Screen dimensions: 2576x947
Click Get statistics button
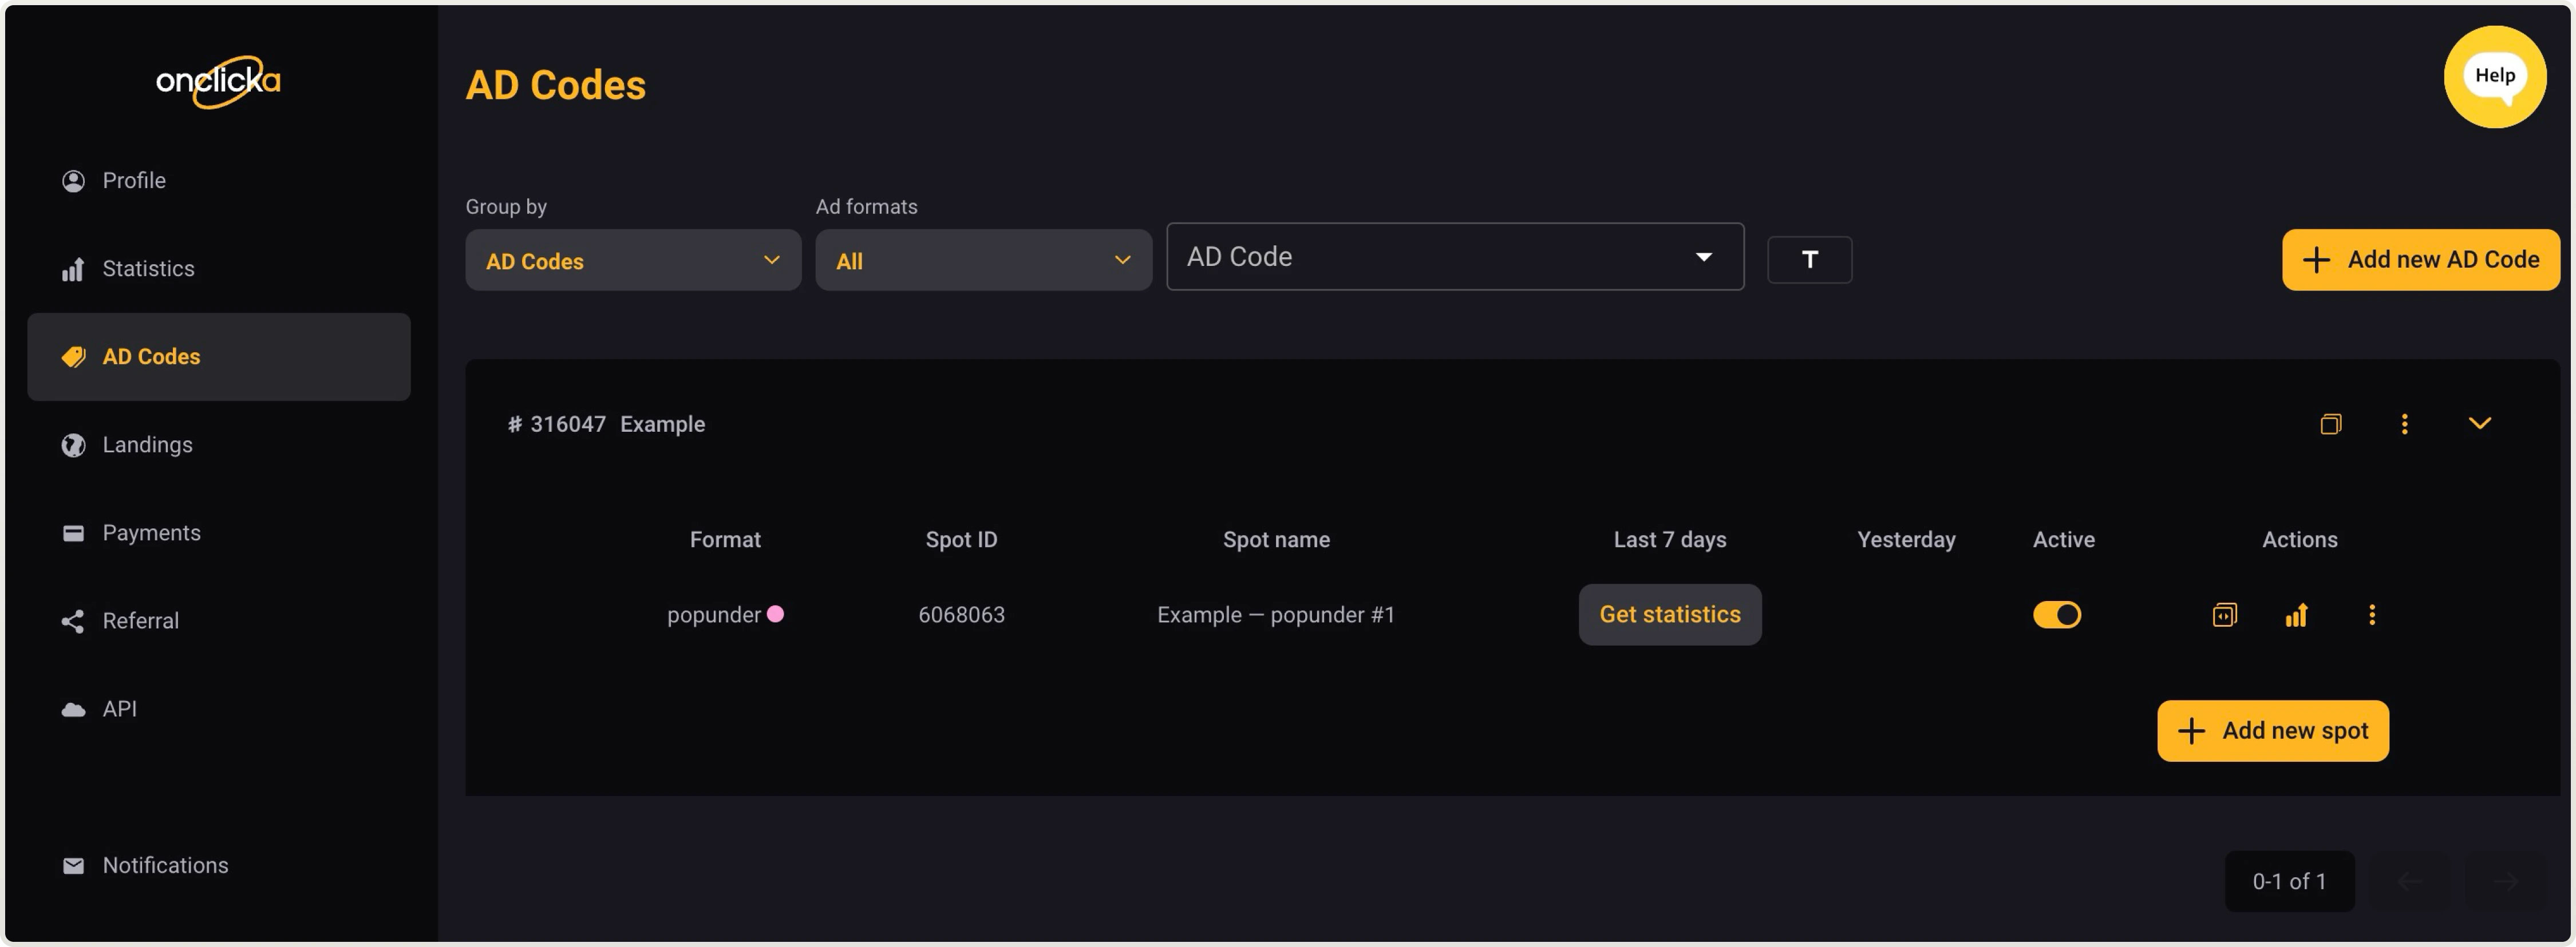click(x=1669, y=614)
